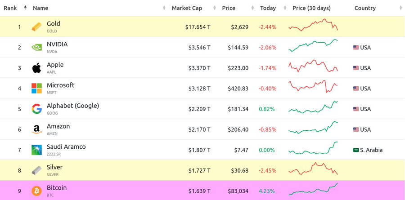Sort by Price column header

coord(229,8)
